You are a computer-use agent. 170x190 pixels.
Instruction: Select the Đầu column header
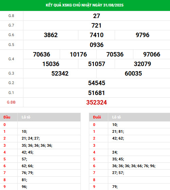(7, 117)
